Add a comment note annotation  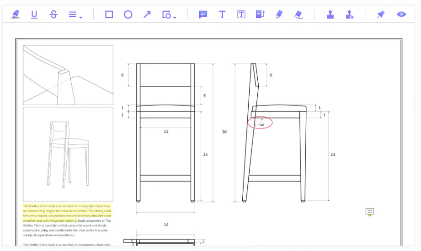(203, 15)
